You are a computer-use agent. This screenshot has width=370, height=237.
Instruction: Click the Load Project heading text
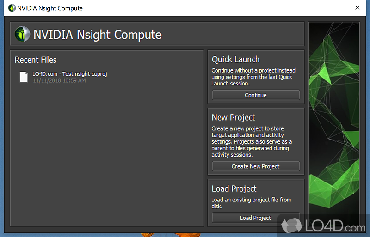click(x=234, y=188)
